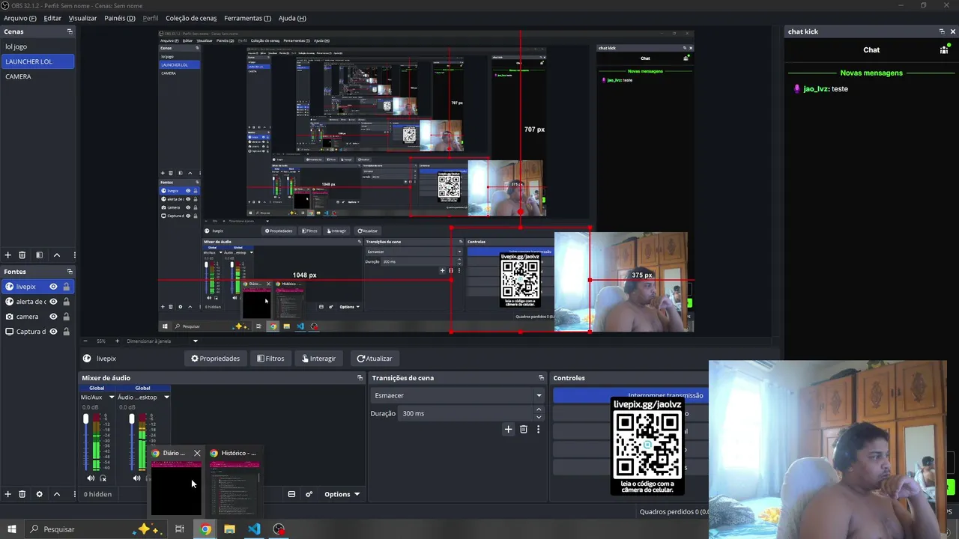Viewport: 959px width, 539px height.
Task: Toggle visibility of livepix source
Action: coord(53,287)
